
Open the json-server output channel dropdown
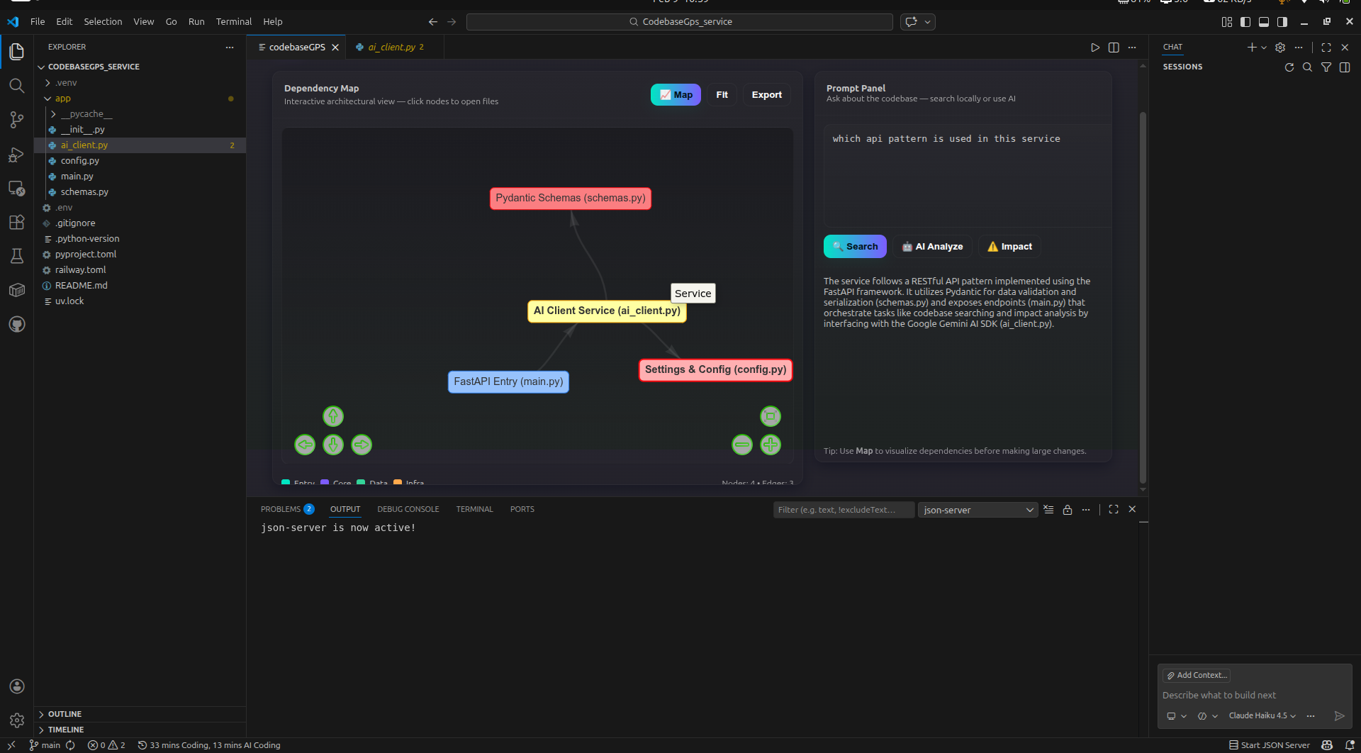(x=978, y=510)
